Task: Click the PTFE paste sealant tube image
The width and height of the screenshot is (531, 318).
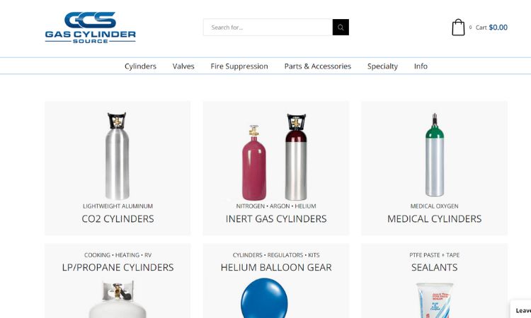Action: (x=435, y=300)
